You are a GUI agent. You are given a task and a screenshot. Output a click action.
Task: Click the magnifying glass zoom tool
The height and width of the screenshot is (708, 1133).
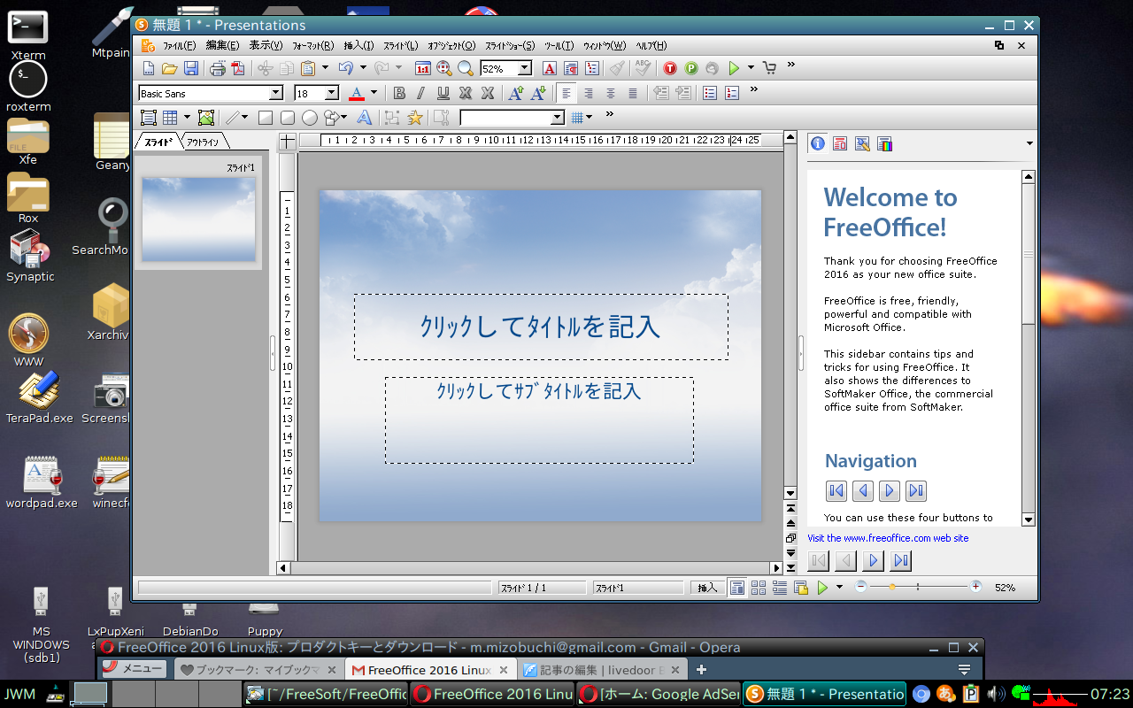466,68
